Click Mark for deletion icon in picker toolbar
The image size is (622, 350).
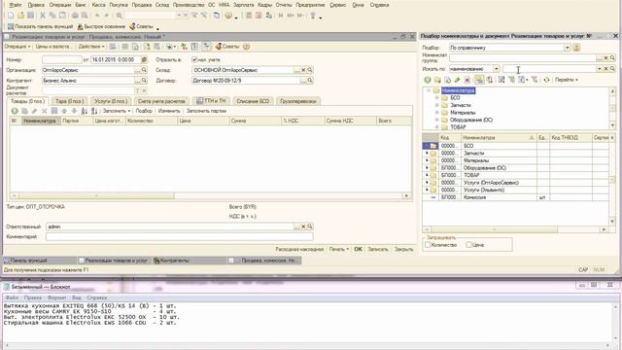coord(467,80)
